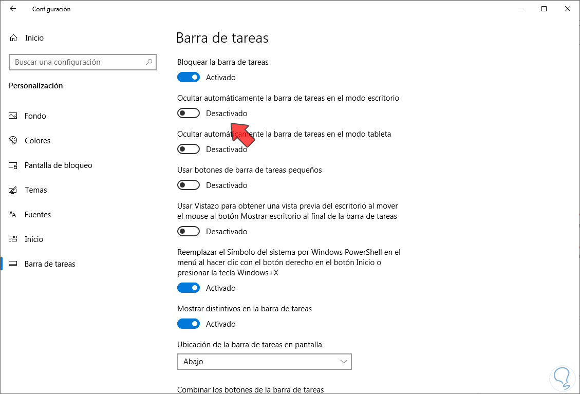Click the Pantalla de bloqueo icon
Viewport: 580px width, 394px height.
pos(13,165)
